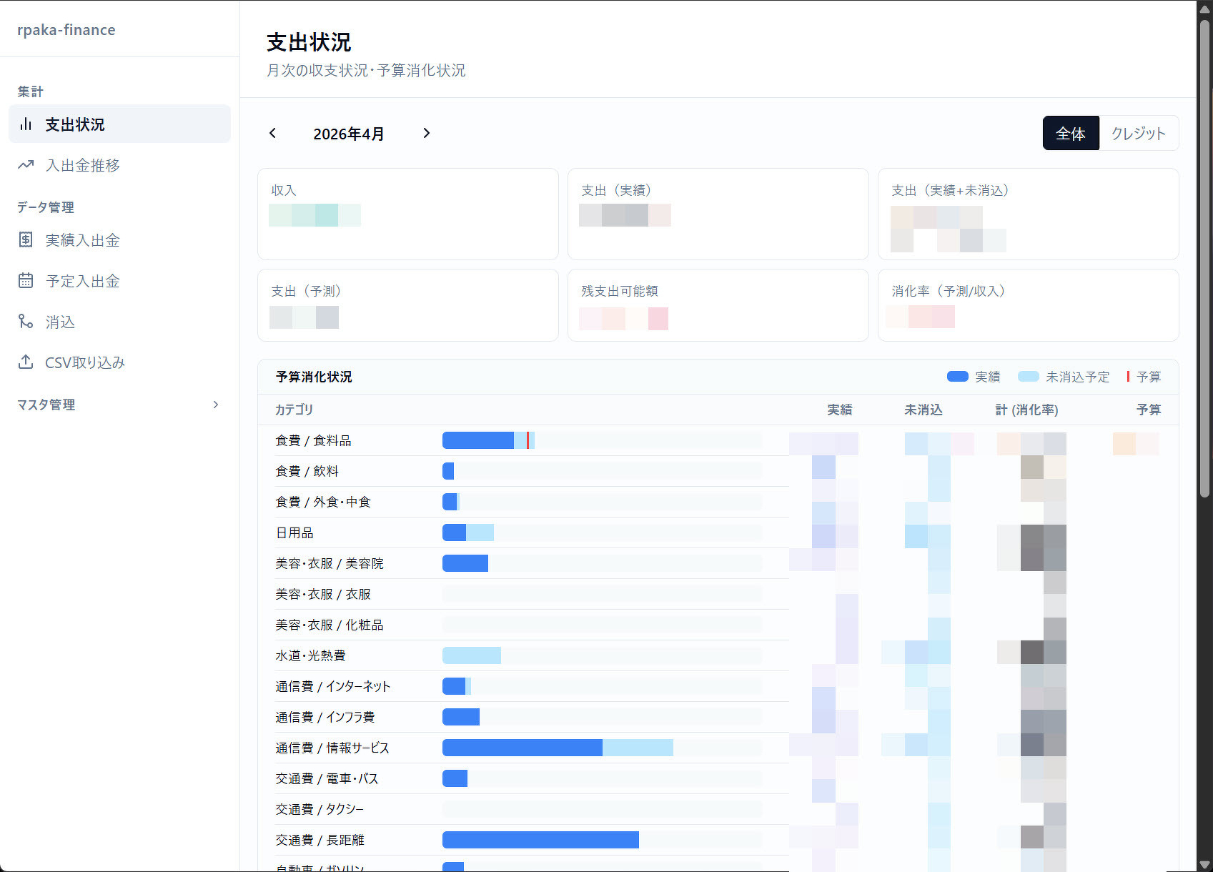This screenshot has width=1213, height=872.
Task: Open 入出金推移 page
Action: coord(119,165)
